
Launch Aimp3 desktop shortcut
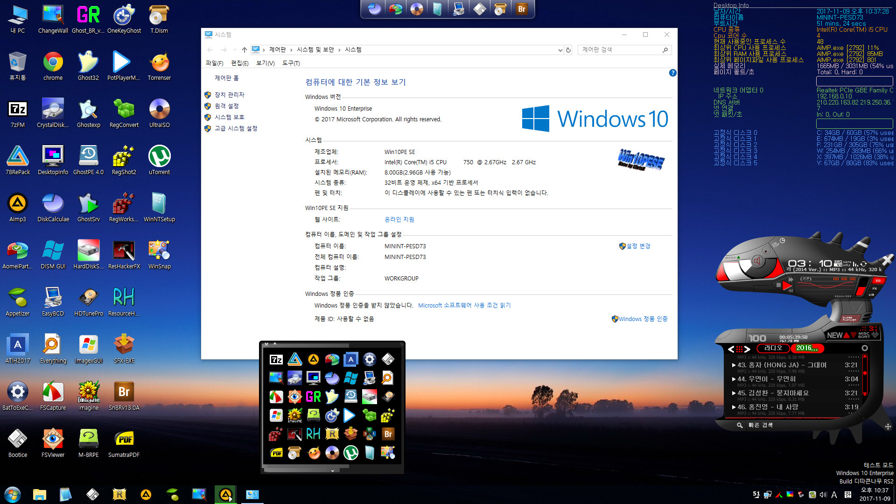pyautogui.click(x=17, y=208)
